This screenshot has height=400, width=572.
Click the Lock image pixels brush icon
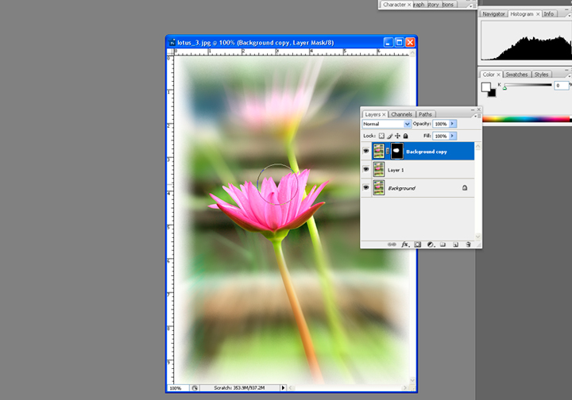point(389,136)
